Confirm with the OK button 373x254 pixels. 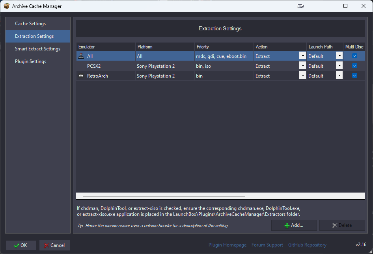tap(21, 245)
